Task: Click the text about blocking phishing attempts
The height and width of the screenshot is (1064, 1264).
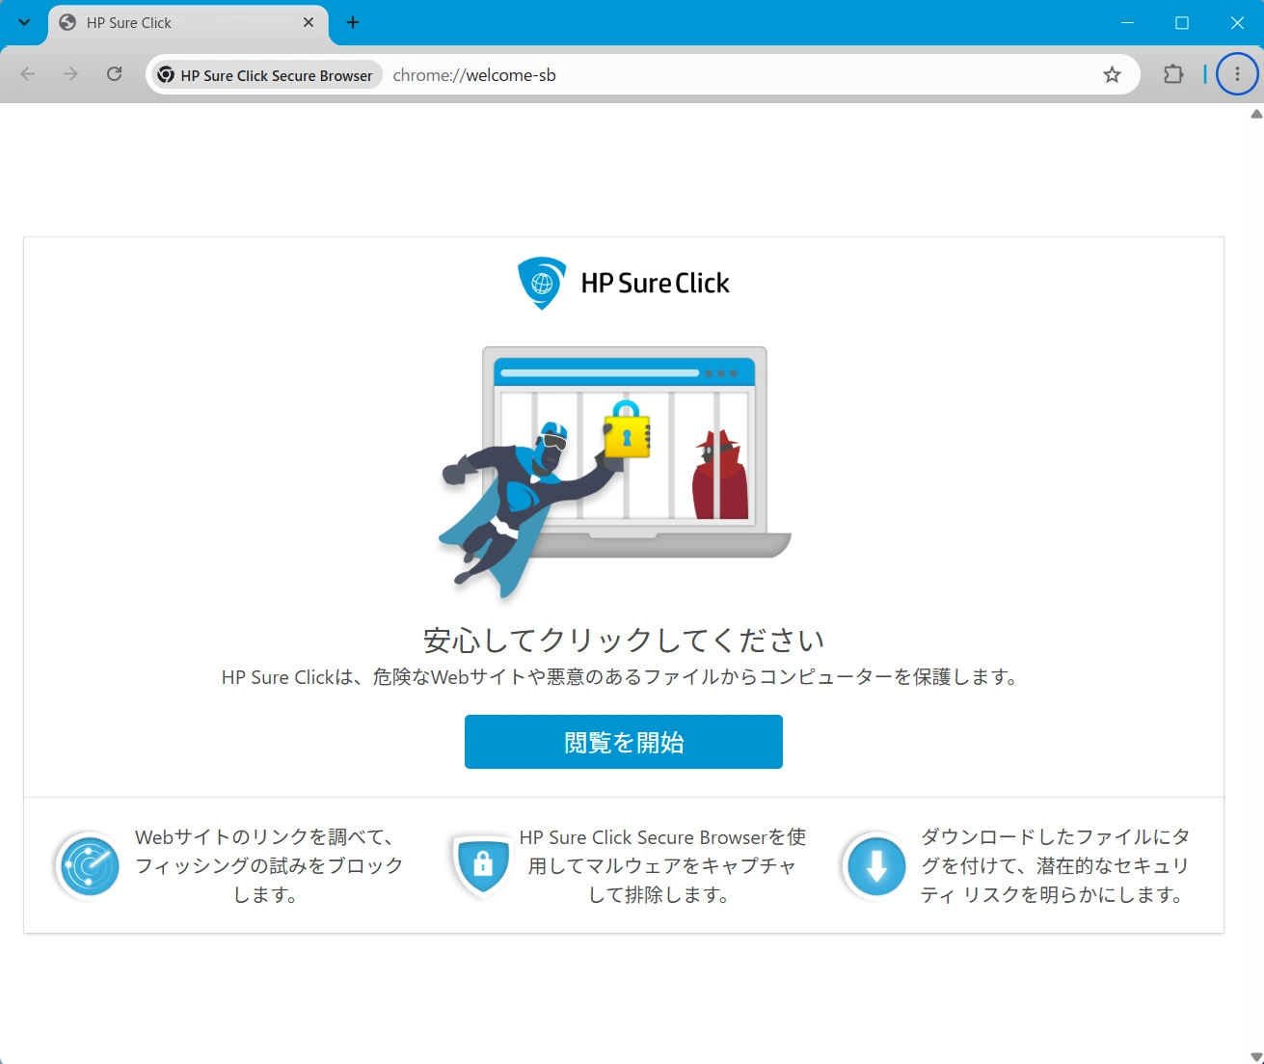Action: [269, 865]
